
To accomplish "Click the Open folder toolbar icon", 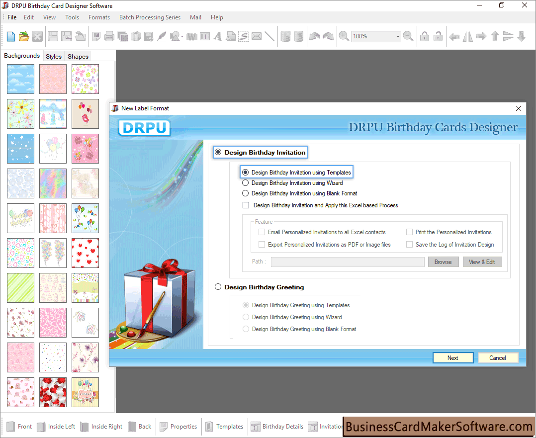I will [x=24, y=36].
